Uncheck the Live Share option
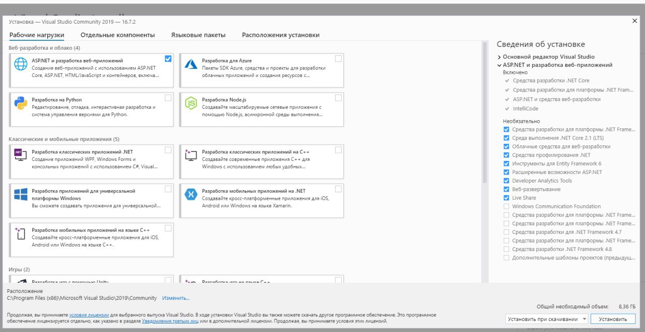The width and height of the screenshot is (645, 332). (x=506, y=198)
